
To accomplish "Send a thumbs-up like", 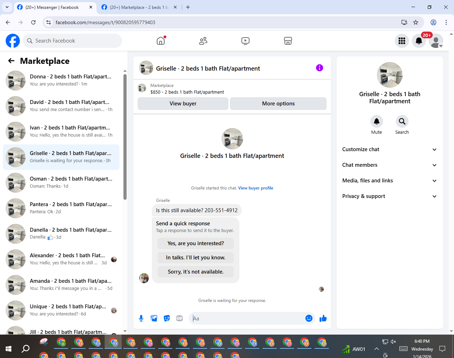I will [x=323, y=318].
